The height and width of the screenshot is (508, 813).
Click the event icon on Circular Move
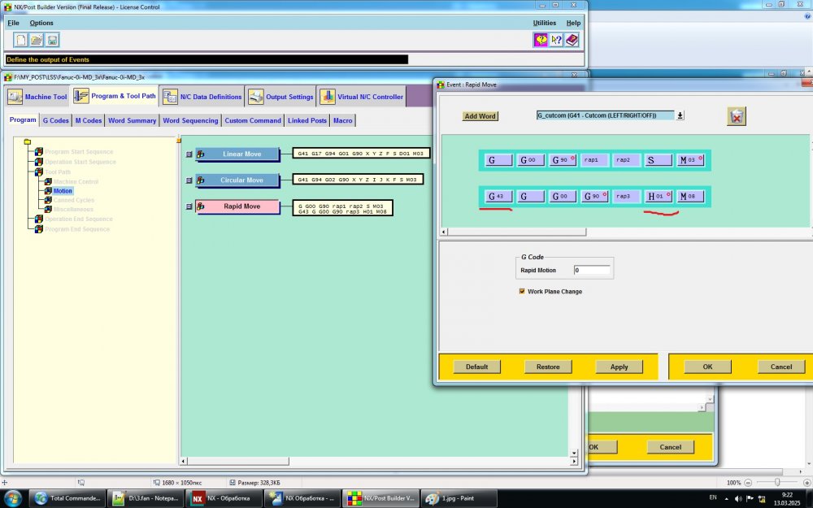201,180
